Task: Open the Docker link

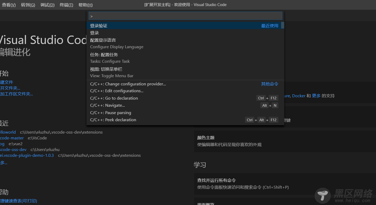Action: pos(299,96)
